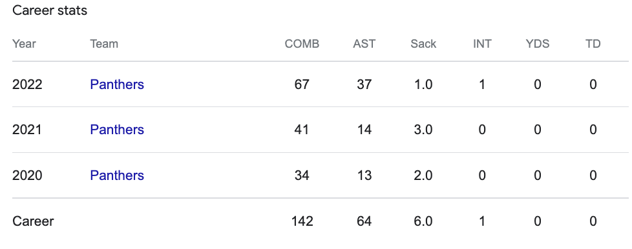Open the Panthers link for 2022

click(x=117, y=85)
